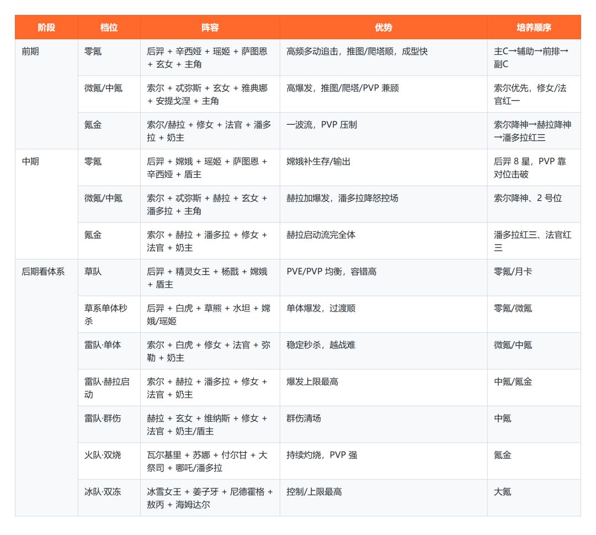Click lineup '索尔/赫拉 + 修女 + 法官 + 潘多拉 + 奶主'
This screenshot has width=596, height=535.
click(x=209, y=131)
